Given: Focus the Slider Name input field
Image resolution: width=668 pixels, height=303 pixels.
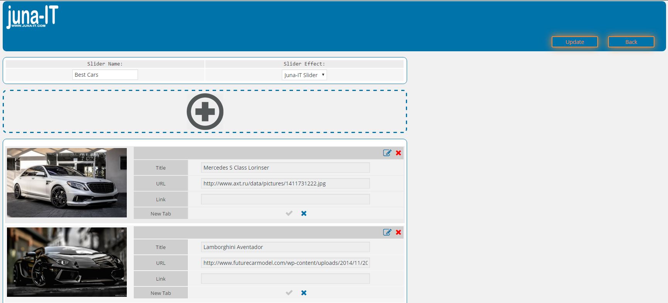Looking at the screenshot, I should tap(105, 75).
